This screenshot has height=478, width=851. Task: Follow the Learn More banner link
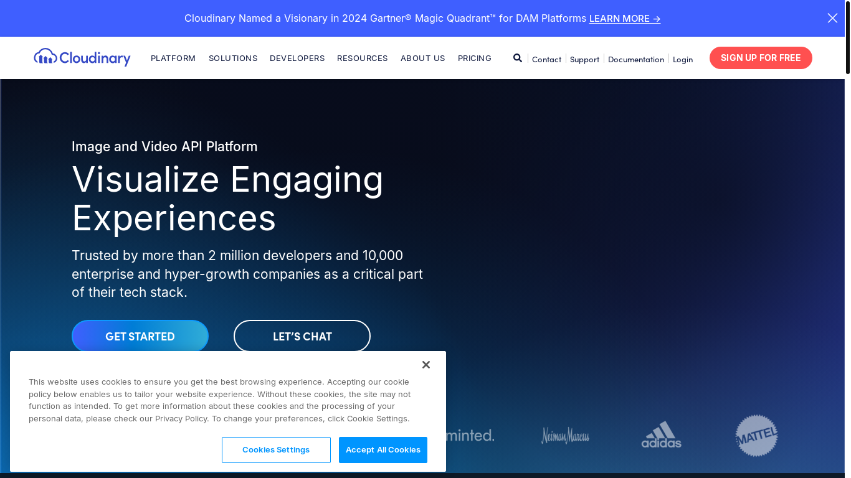625,19
